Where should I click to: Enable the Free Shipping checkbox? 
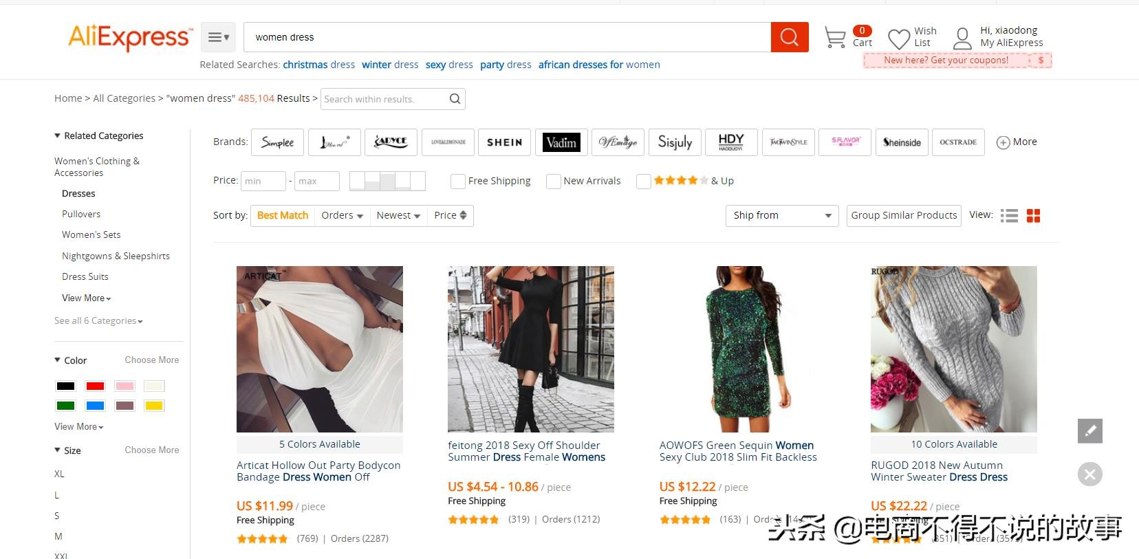pyautogui.click(x=457, y=181)
